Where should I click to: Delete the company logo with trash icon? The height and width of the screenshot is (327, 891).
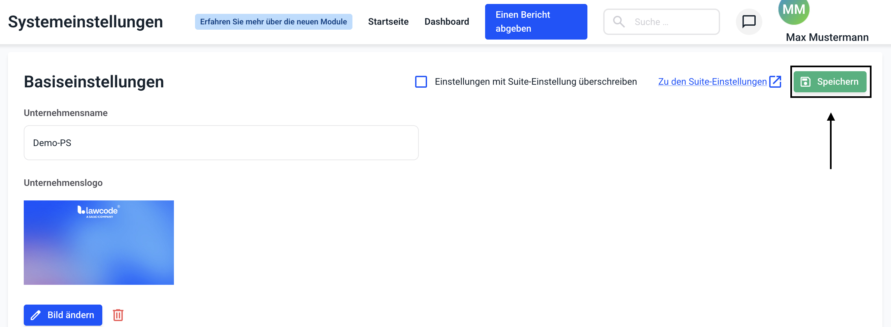[x=118, y=315]
